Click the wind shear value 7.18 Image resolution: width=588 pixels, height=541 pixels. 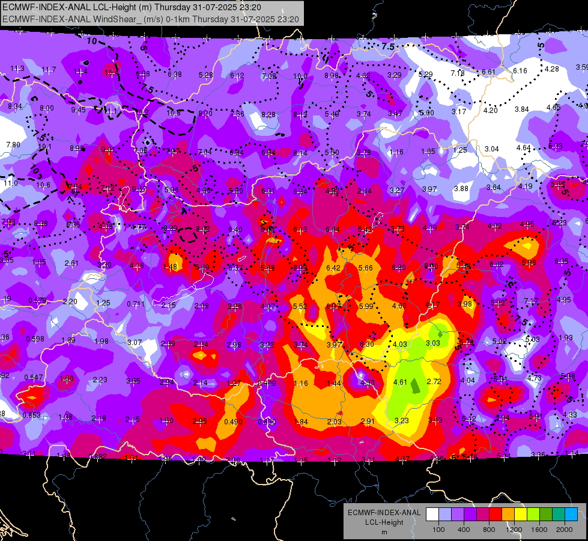[x=458, y=73]
